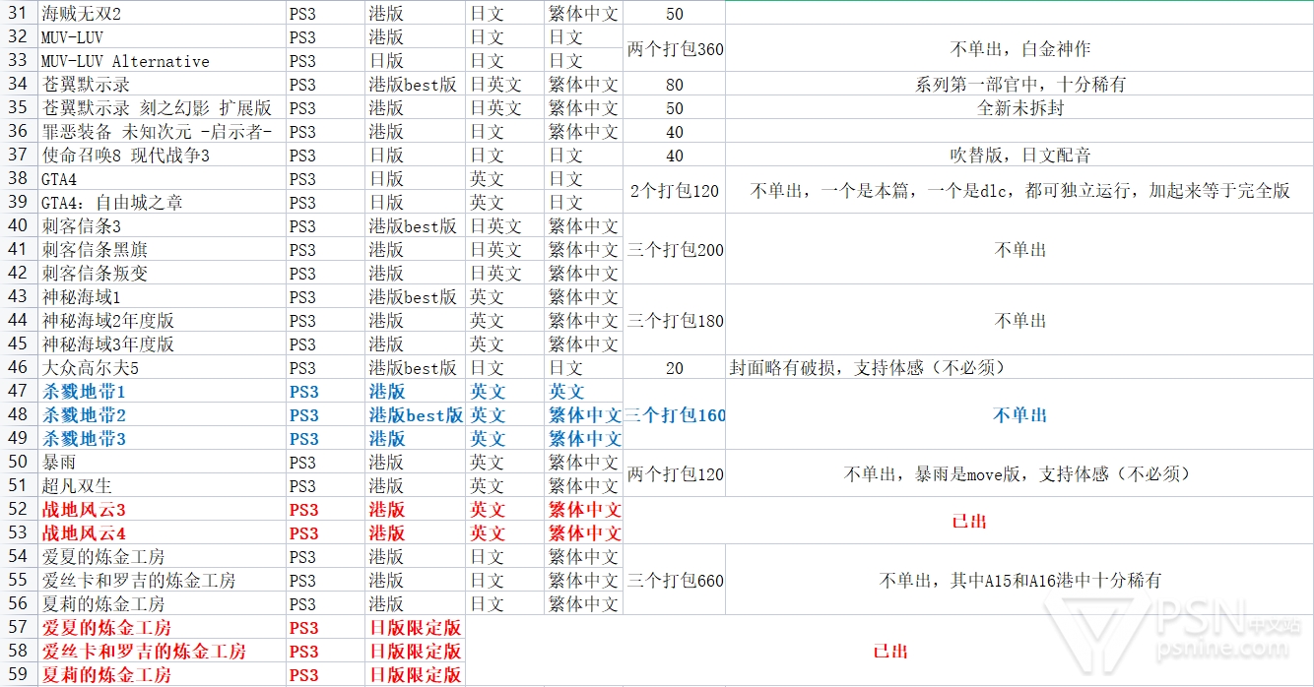This screenshot has height=687, width=1314.
Task: Select the red cell '战地风云3'
Action: coord(162,510)
